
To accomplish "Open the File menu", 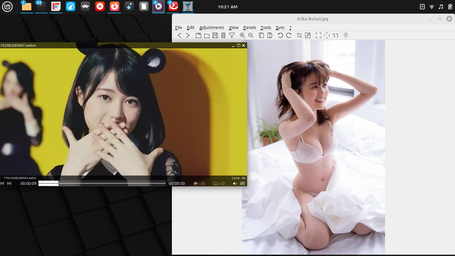I will coord(179,28).
